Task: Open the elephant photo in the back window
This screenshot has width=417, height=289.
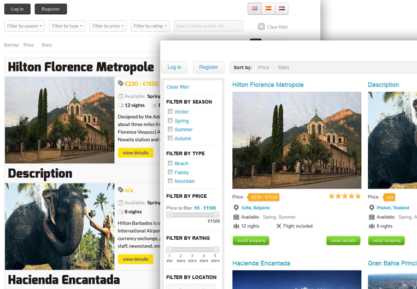Action: pos(60,226)
